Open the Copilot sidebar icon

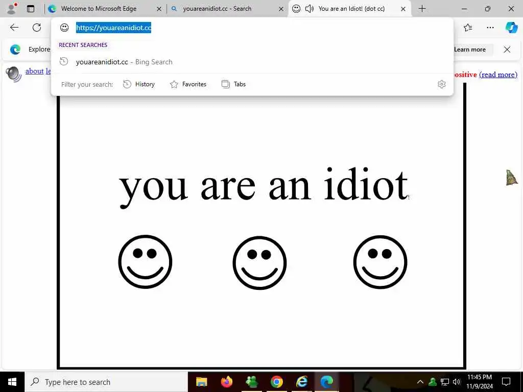(x=511, y=28)
